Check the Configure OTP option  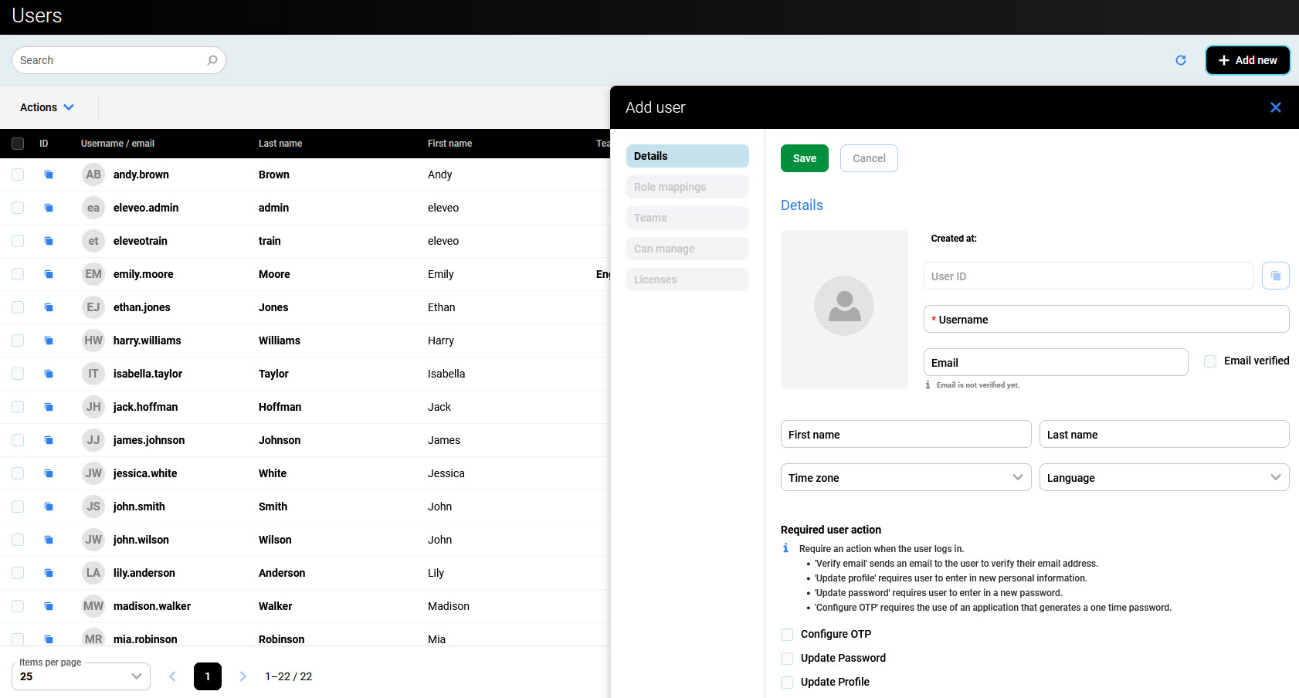click(x=787, y=635)
